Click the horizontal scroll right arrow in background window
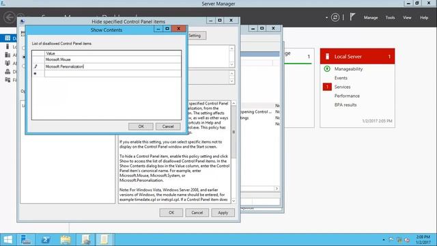This screenshot has width=437, height=246. point(277,189)
